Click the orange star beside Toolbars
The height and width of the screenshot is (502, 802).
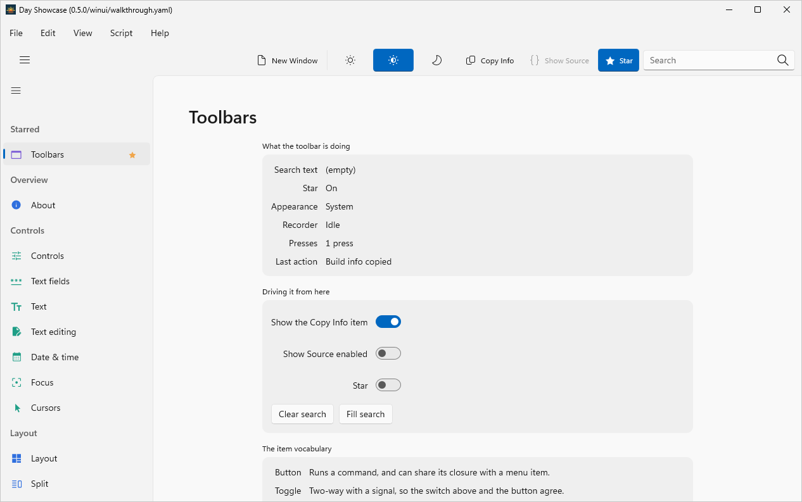[x=132, y=155]
